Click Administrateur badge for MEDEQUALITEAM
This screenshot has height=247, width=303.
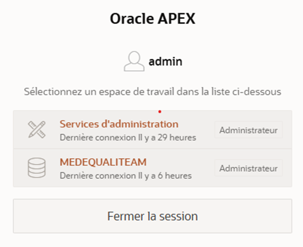[x=248, y=168]
